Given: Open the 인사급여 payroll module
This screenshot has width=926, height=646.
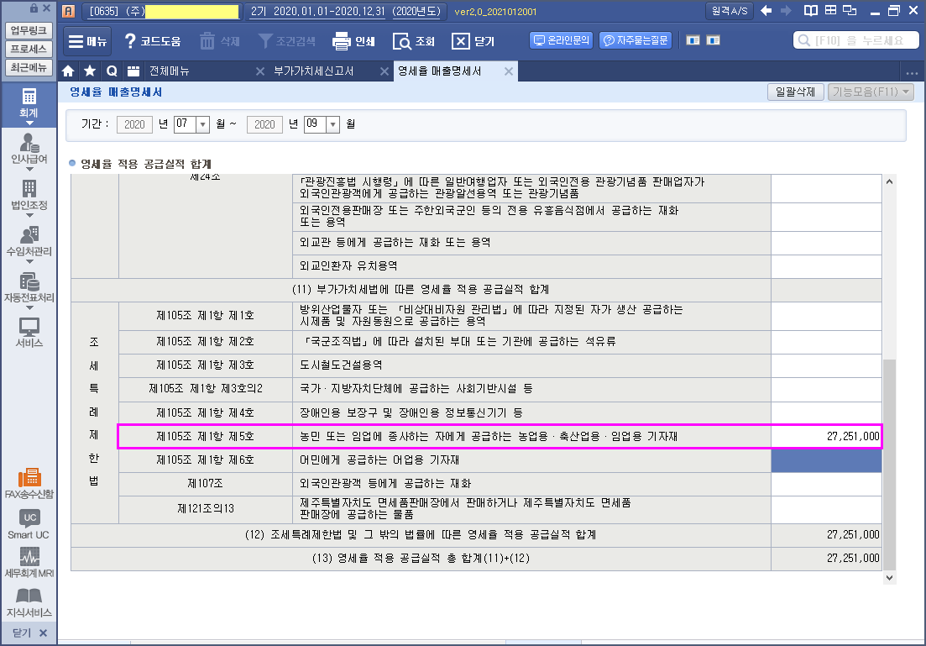Looking at the screenshot, I should point(29,149).
